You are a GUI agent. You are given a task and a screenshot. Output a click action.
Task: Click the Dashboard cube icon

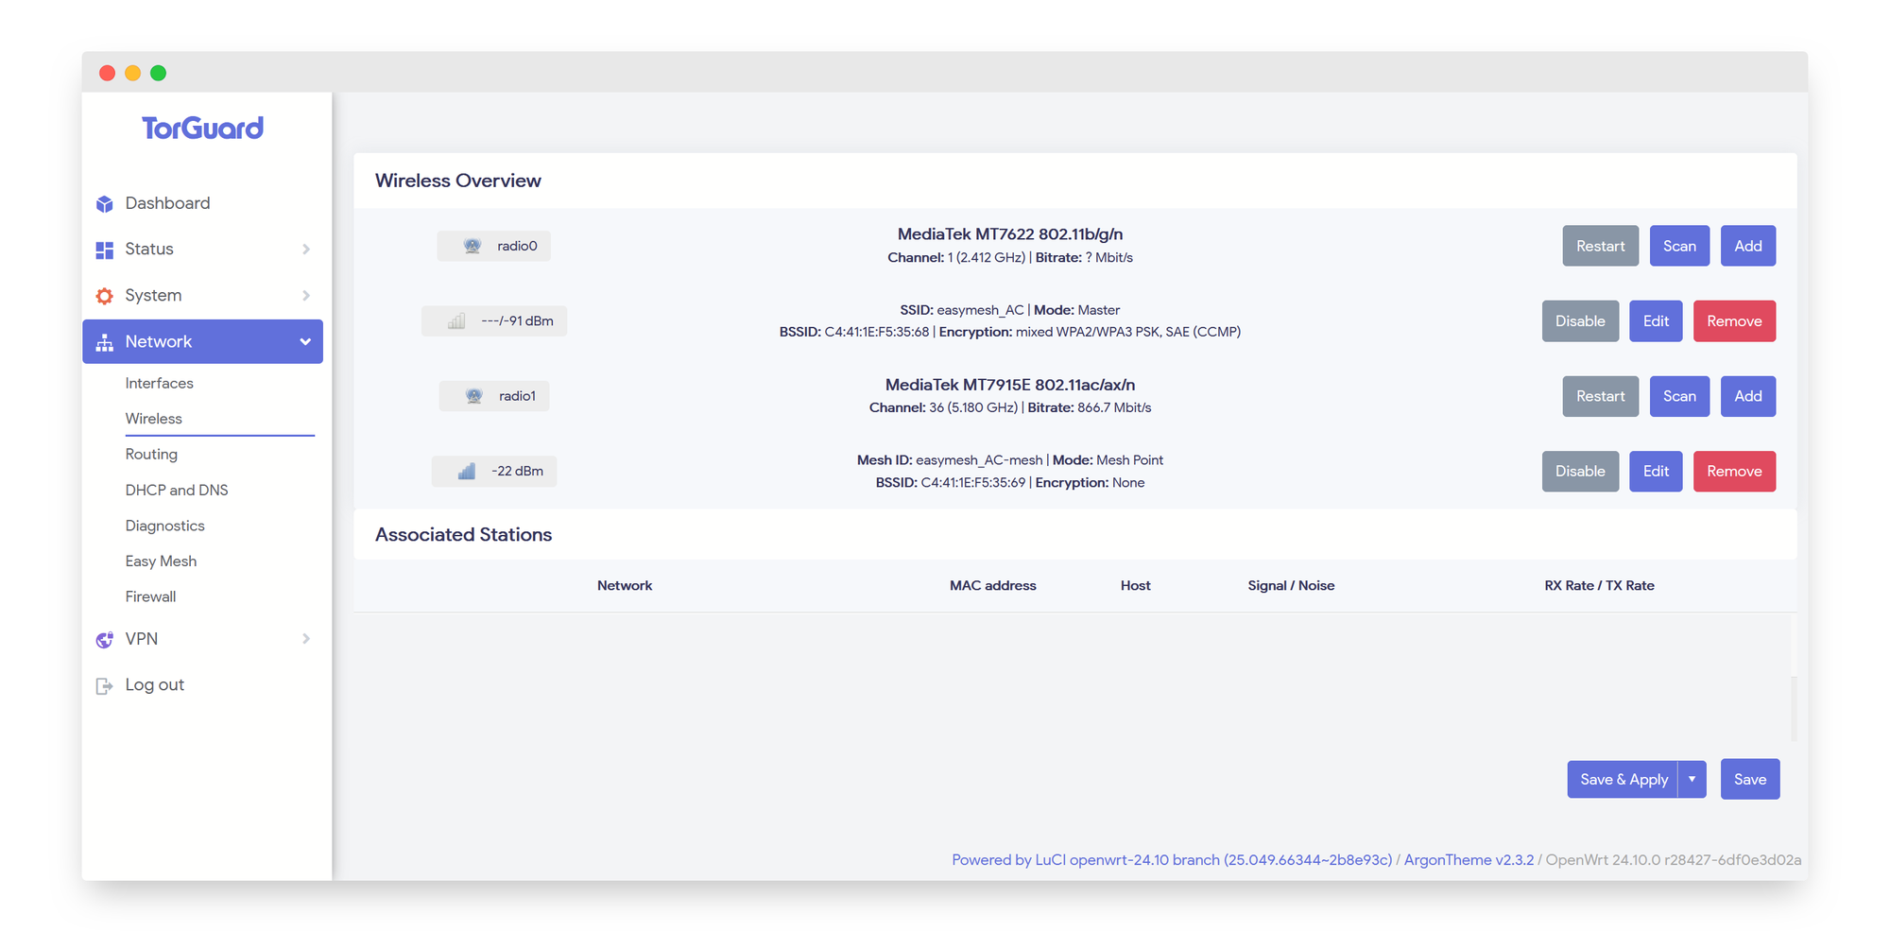(x=105, y=204)
